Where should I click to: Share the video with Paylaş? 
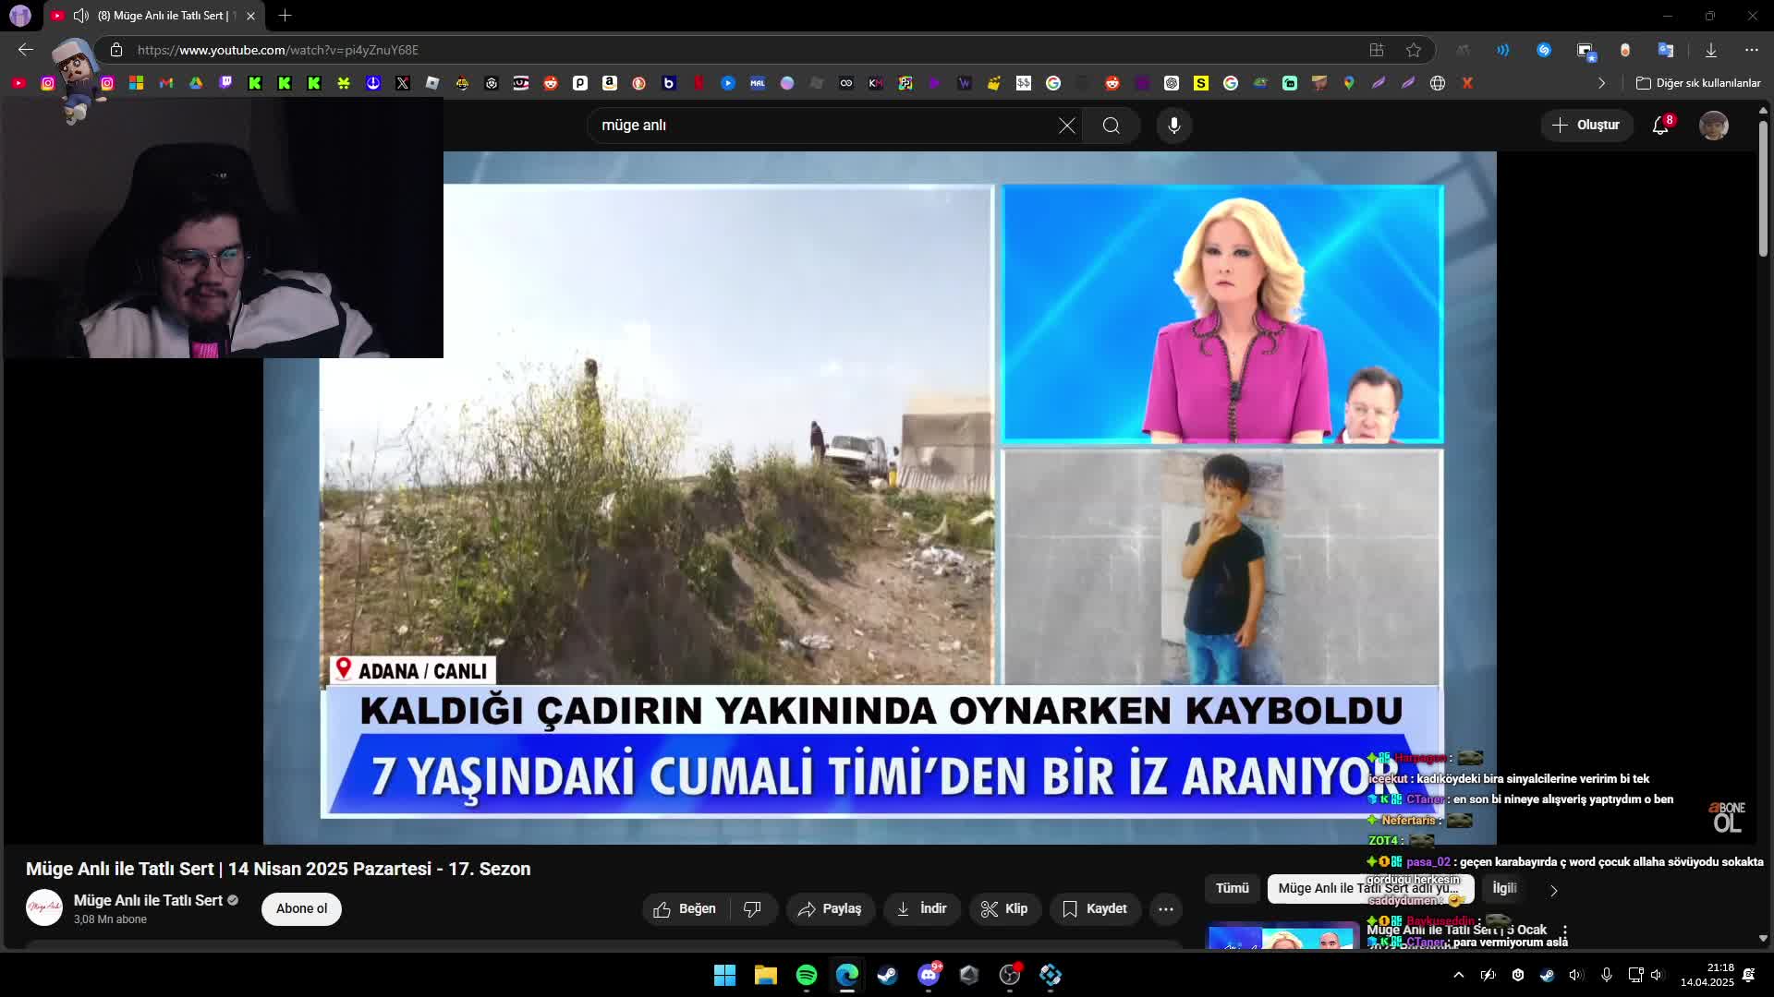[830, 909]
